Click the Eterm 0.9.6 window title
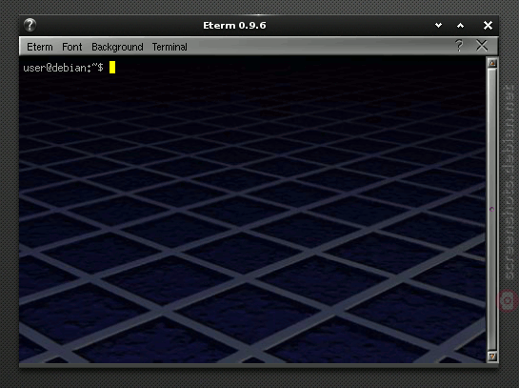This screenshot has height=388, width=519. (x=234, y=26)
